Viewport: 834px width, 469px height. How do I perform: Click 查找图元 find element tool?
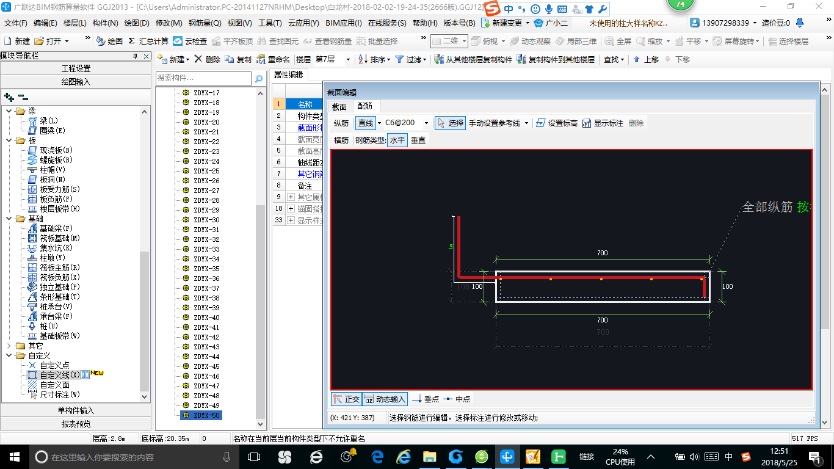click(x=278, y=41)
